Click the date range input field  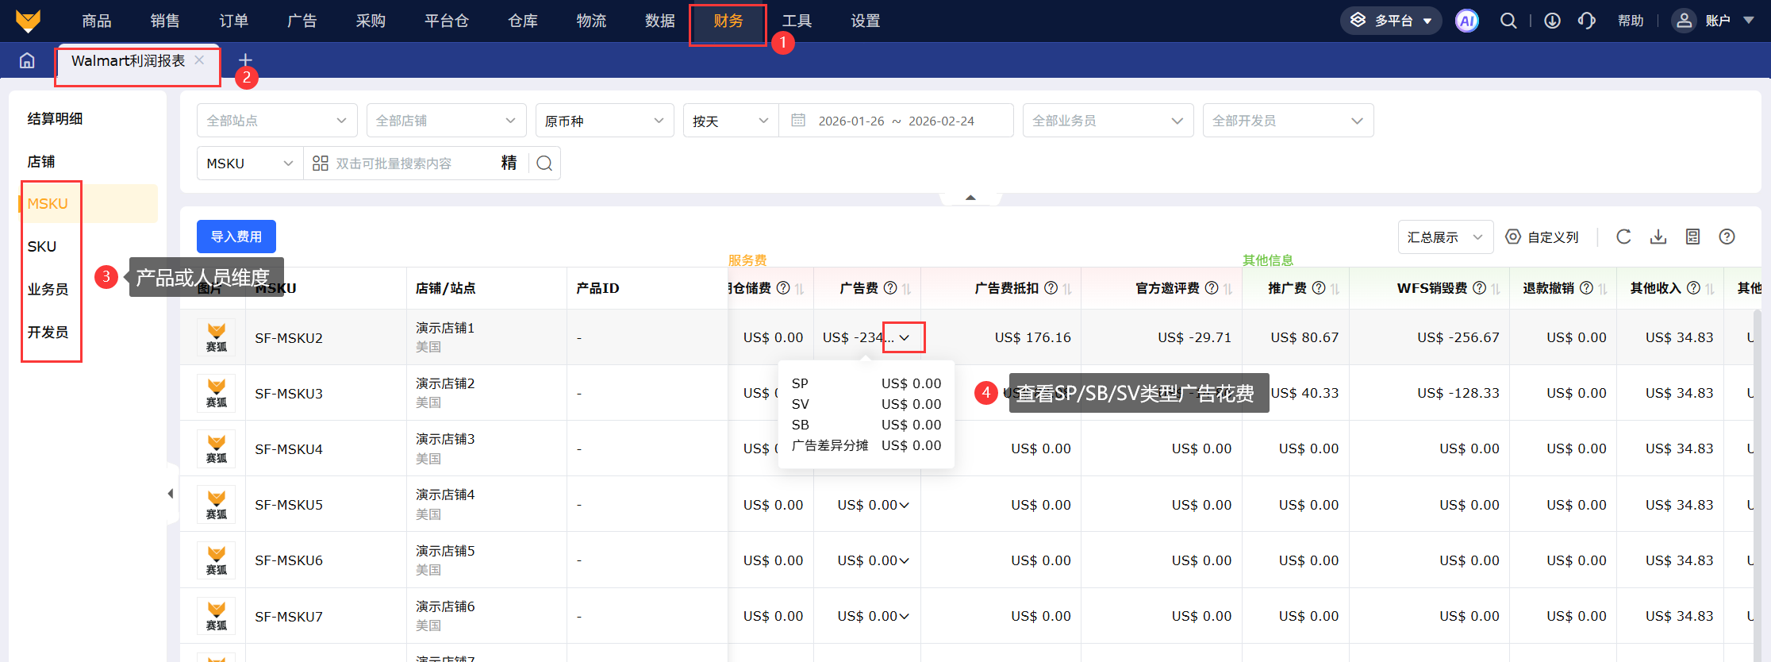pos(896,121)
